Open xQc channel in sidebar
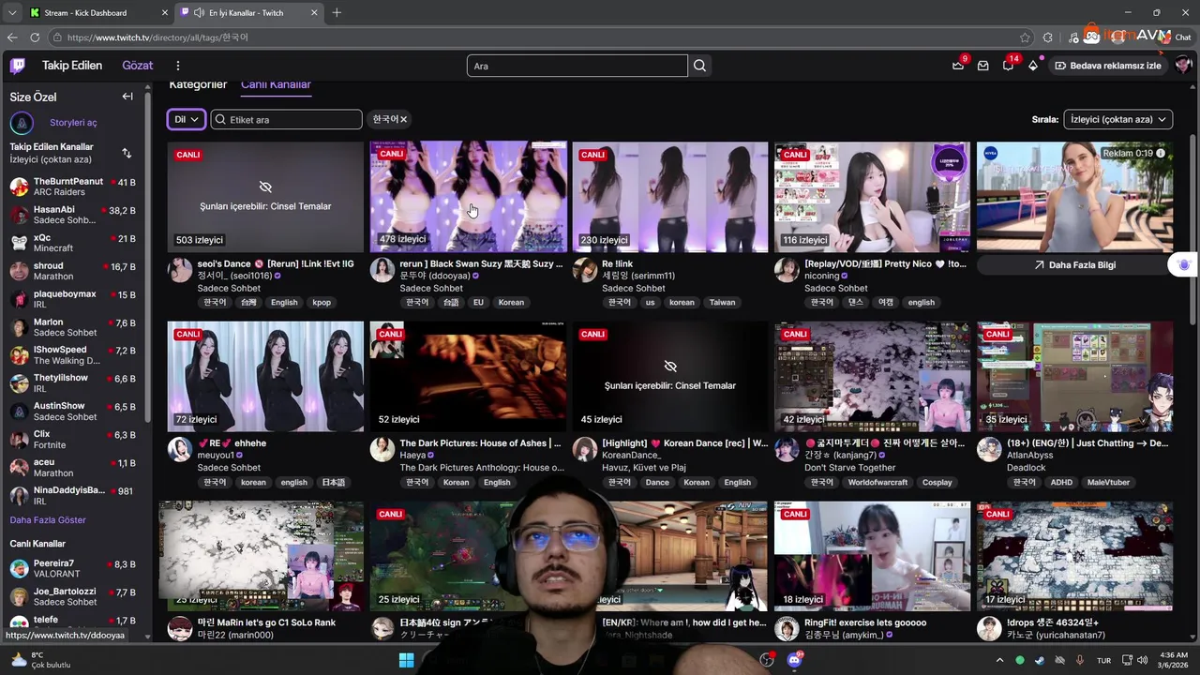1200x675 pixels. click(x=75, y=243)
